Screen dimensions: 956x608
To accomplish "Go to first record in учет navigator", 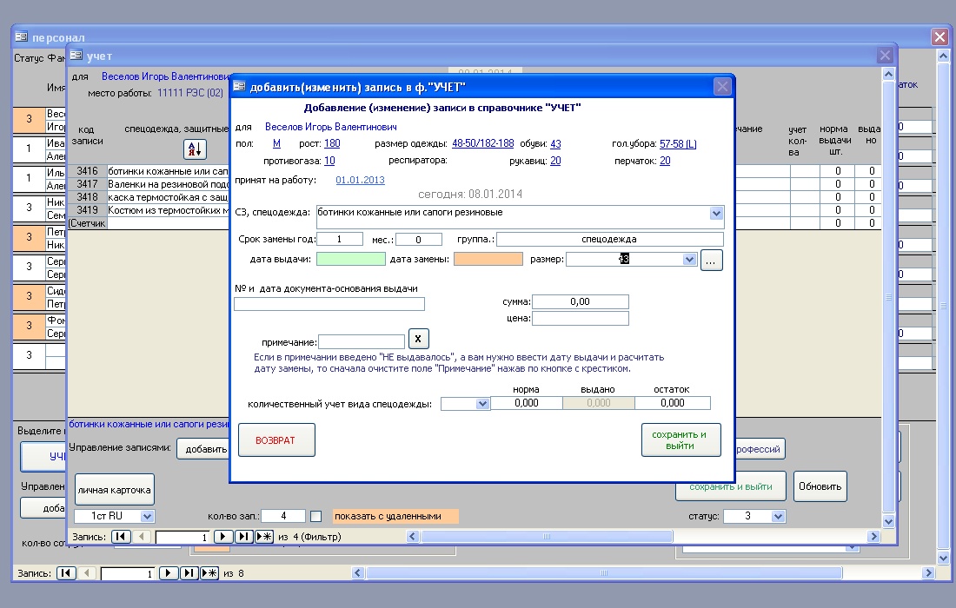I will pyautogui.click(x=121, y=537).
